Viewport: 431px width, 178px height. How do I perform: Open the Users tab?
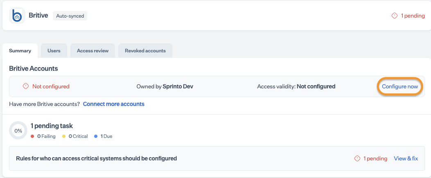[54, 51]
